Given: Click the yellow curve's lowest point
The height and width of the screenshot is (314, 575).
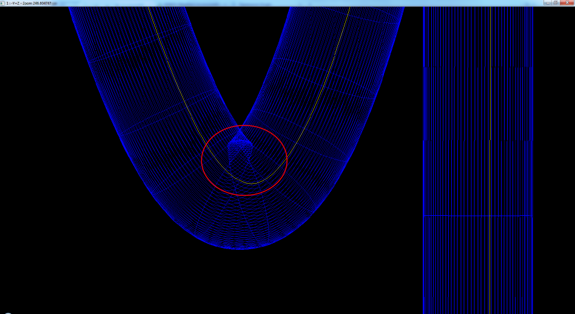Looking at the screenshot, I should click(x=251, y=182).
